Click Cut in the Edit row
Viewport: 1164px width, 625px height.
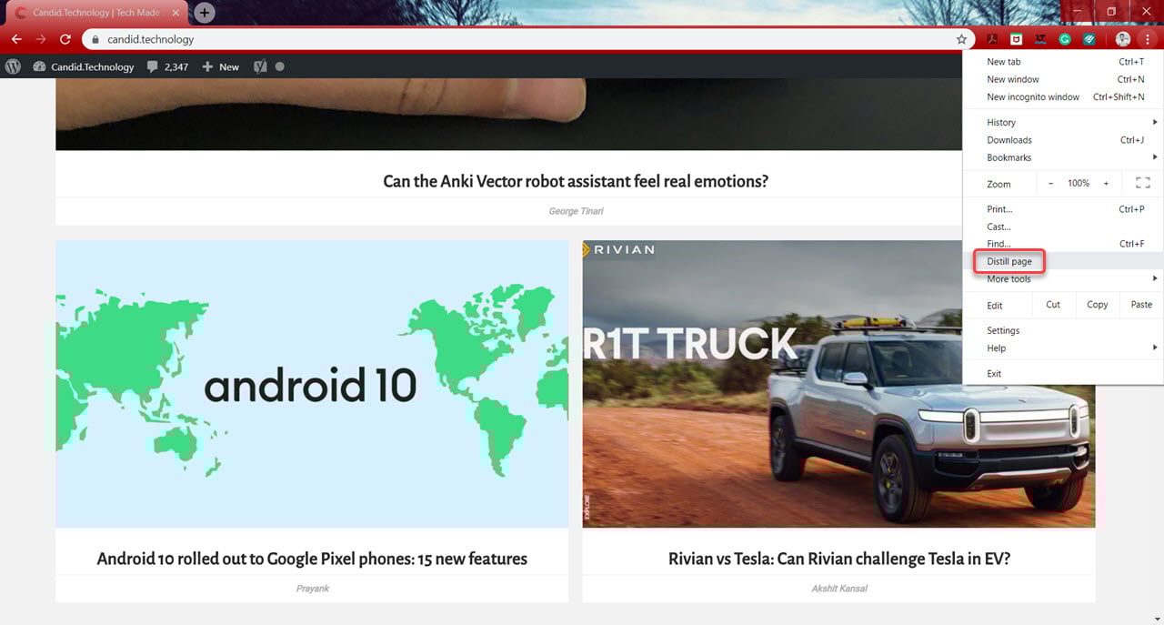pos(1053,305)
